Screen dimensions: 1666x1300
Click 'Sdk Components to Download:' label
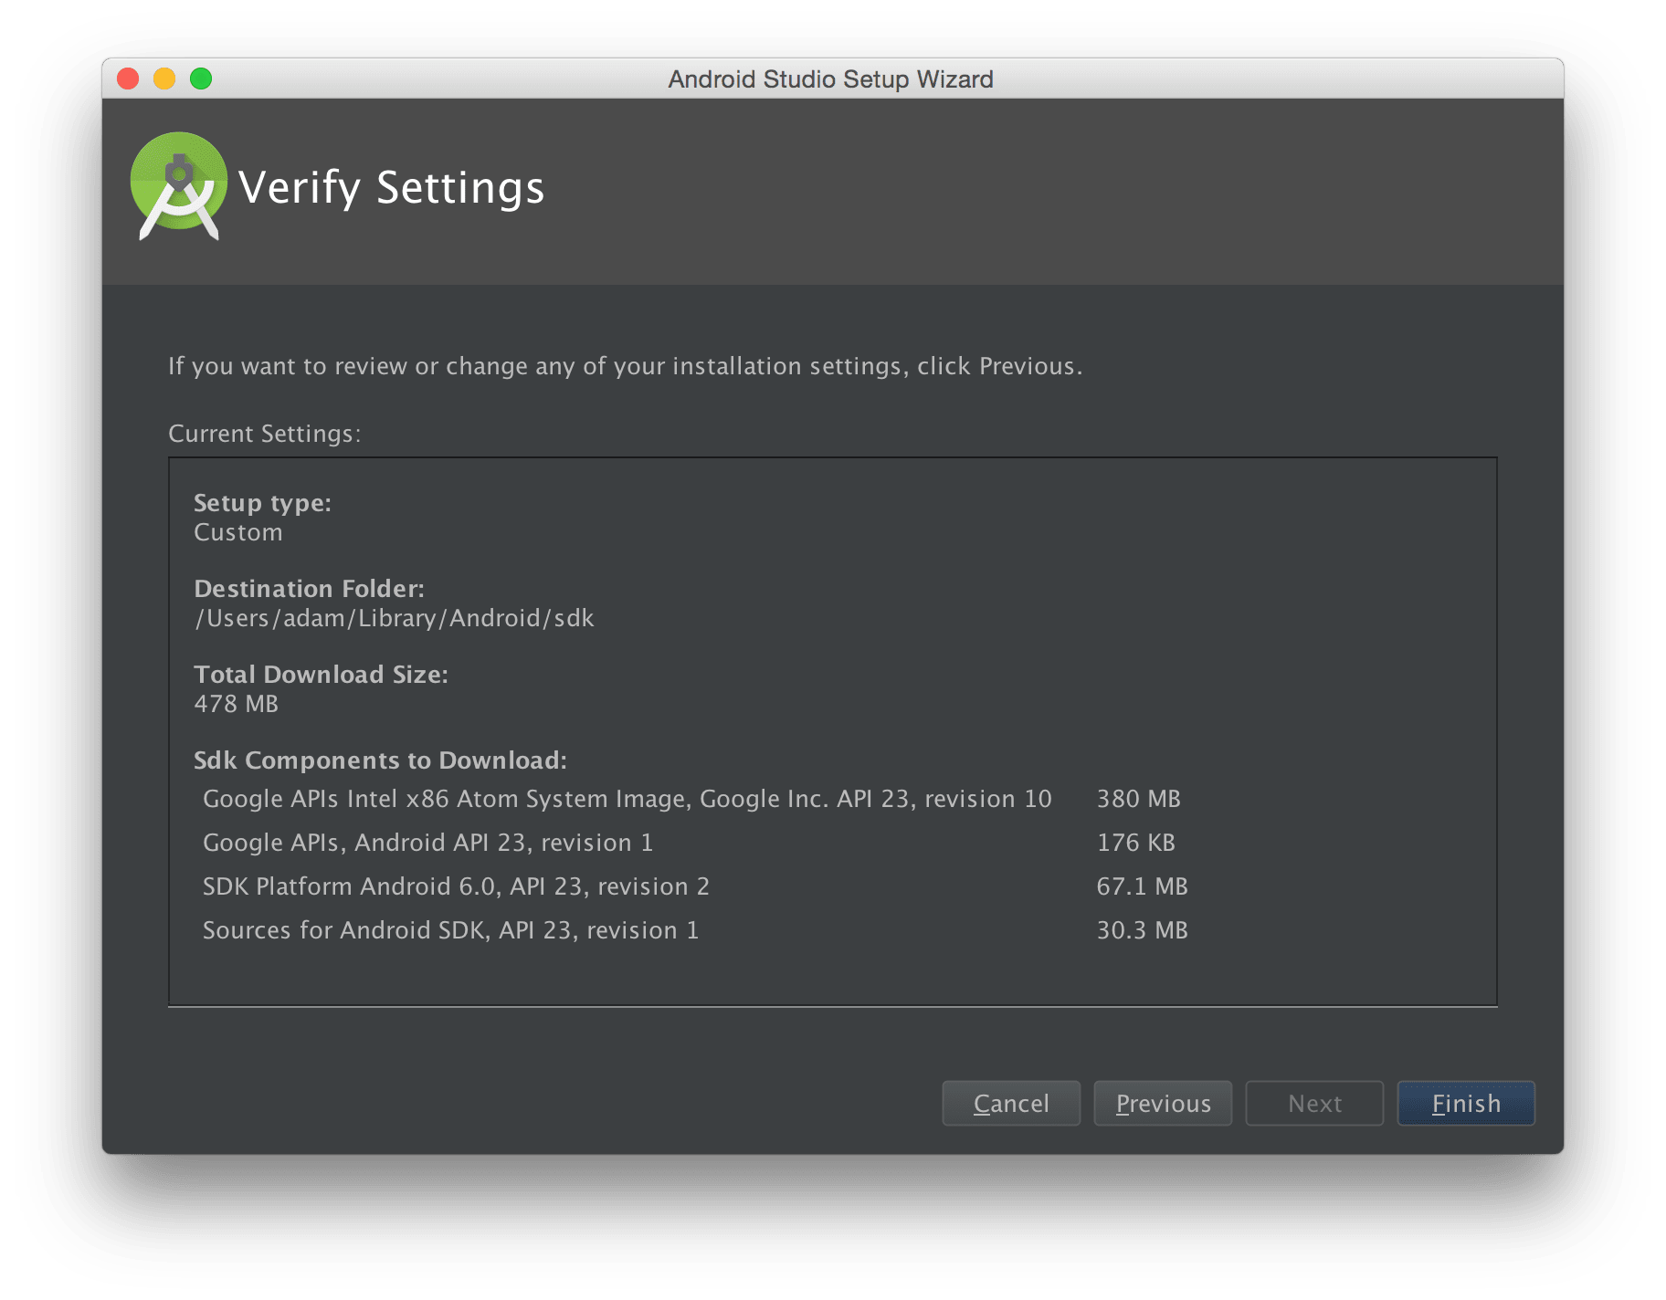point(380,760)
